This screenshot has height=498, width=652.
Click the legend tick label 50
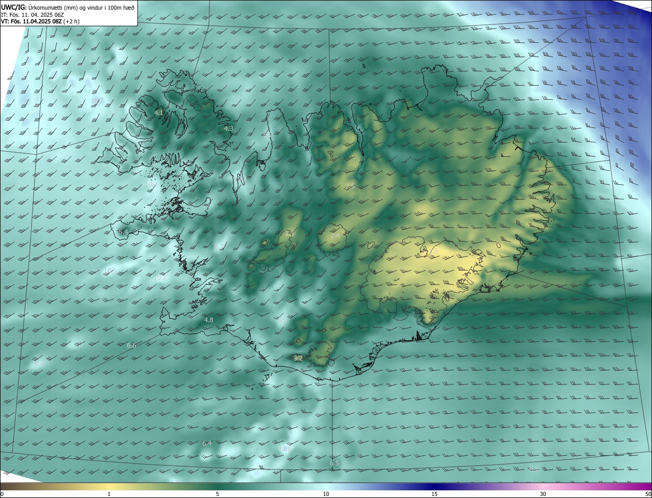[648, 494]
